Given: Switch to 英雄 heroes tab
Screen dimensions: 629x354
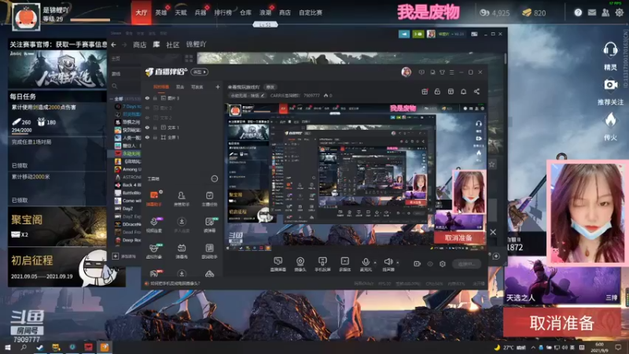Looking at the screenshot, I should (161, 13).
